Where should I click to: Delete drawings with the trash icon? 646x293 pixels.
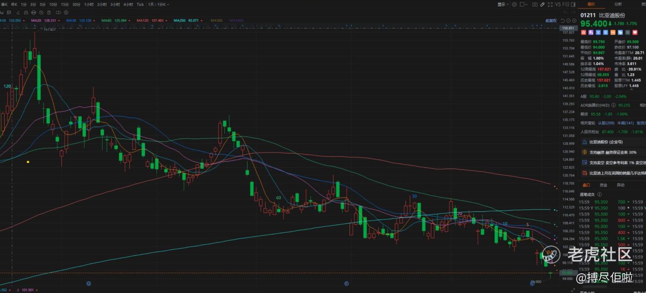click(49, 13)
